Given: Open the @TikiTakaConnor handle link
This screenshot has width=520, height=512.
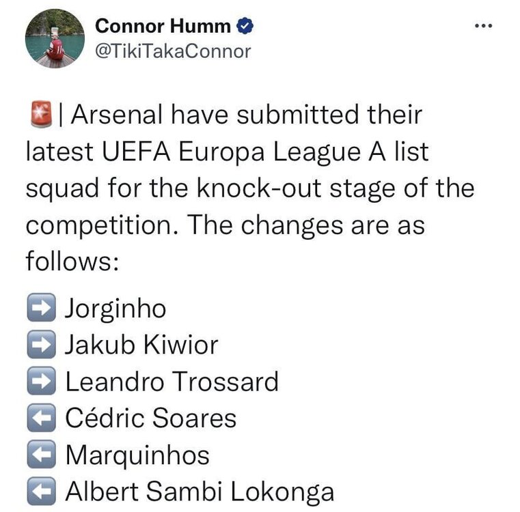Looking at the screenshot, I should click(174, 51).
